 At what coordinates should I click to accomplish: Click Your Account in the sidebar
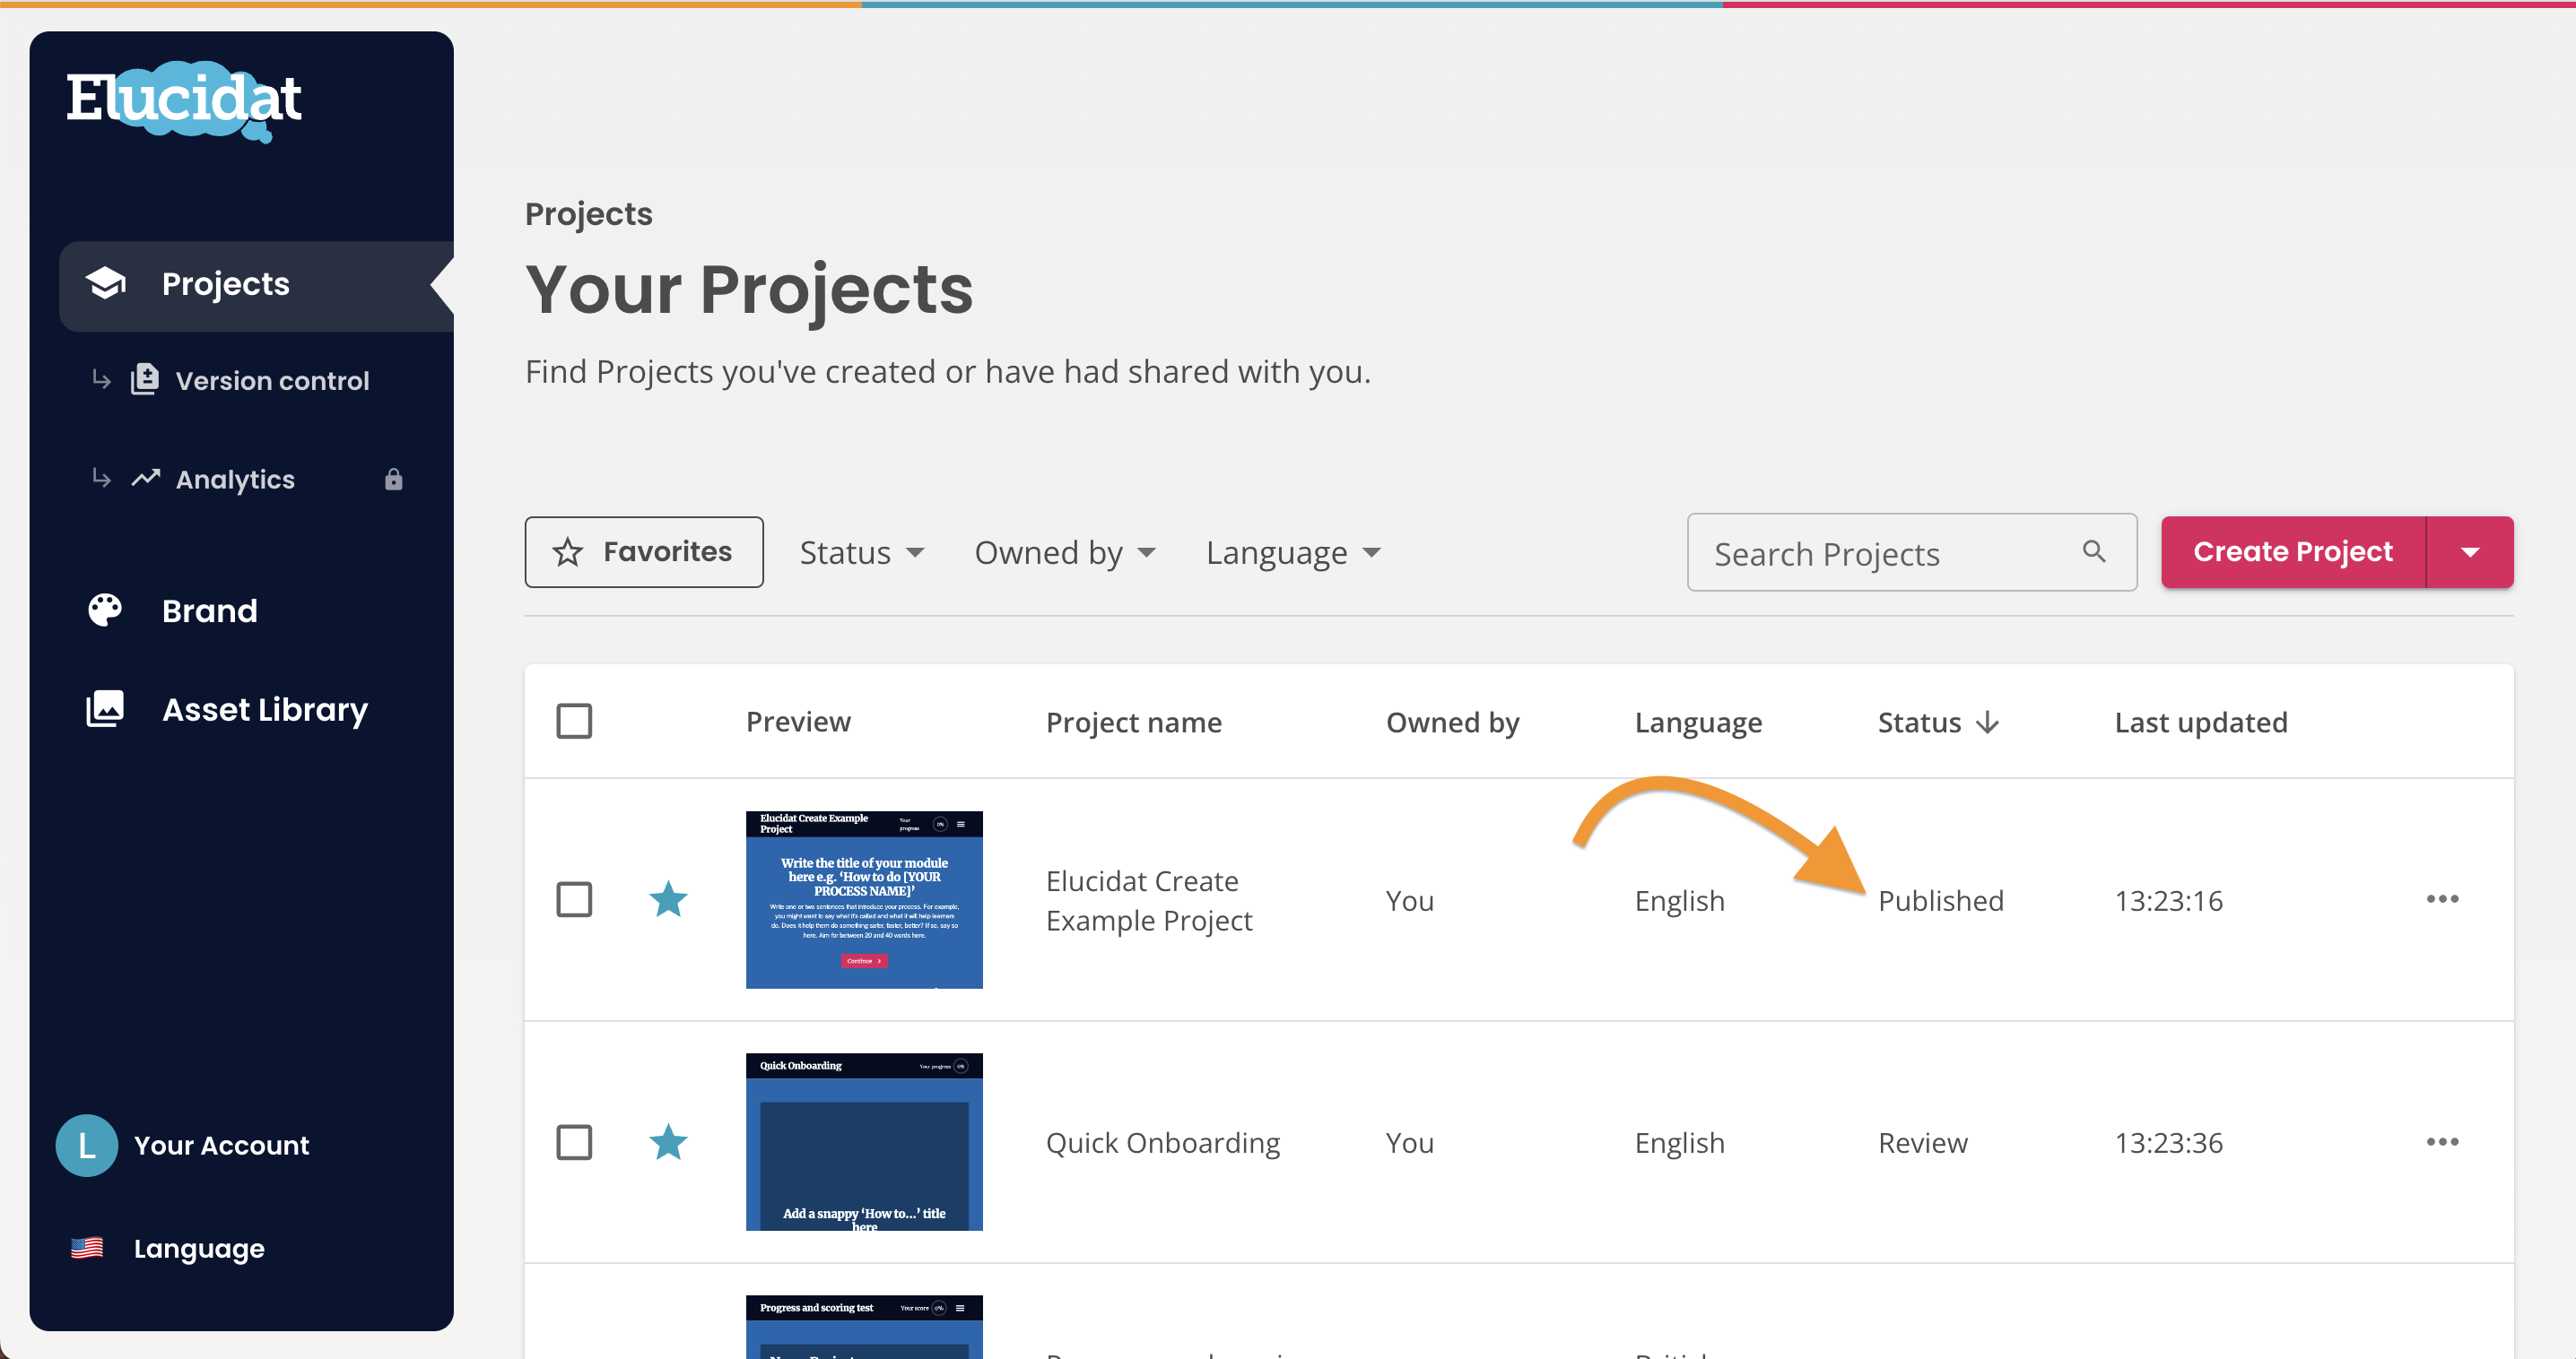pyautogui.click(x=221, y=1145)
